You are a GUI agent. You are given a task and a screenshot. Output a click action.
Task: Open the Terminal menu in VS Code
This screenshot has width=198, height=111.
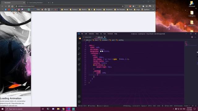(x=110, y=34)
